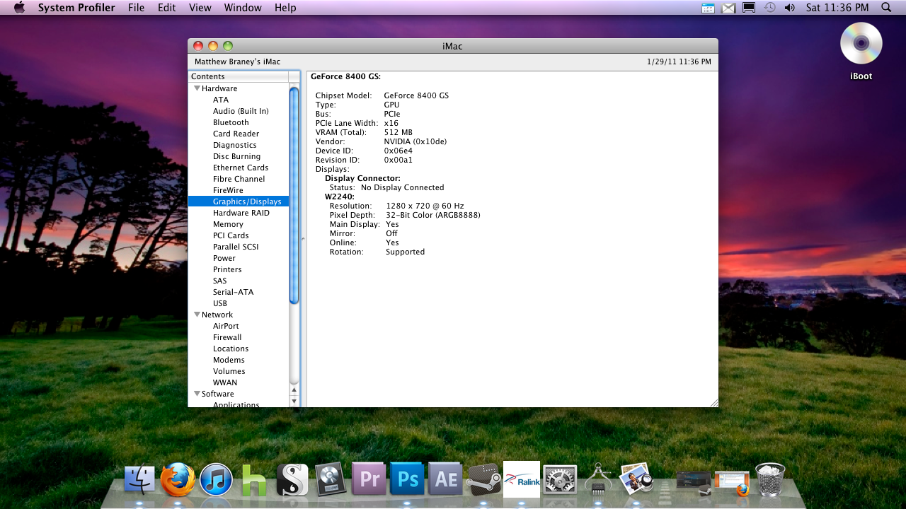The width and height of the screenshot is (906, 509).
Task: Select Firewall under Network
Action: [227, 337]
